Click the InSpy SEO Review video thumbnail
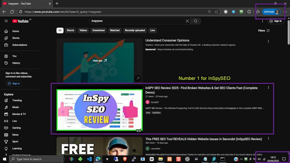290x163 pixels. tap(99, 110)
